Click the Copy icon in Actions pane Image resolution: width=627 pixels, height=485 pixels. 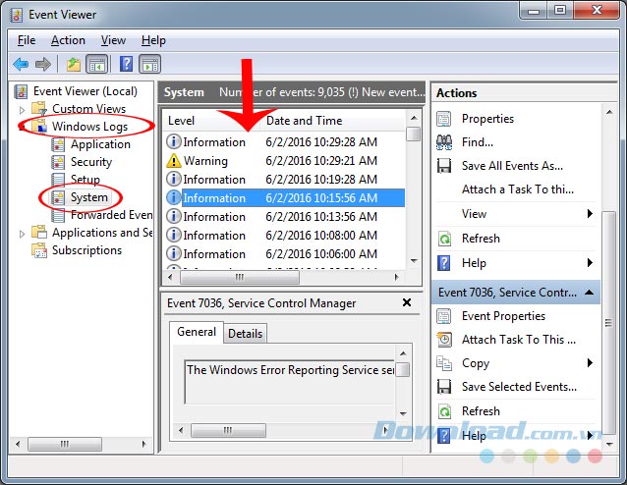(x=444, y=363)
